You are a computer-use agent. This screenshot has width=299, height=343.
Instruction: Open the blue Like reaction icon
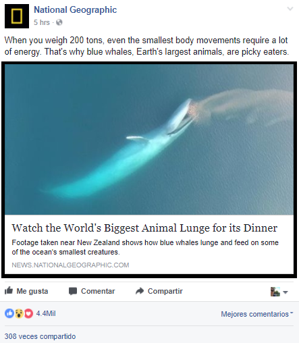(9, 313)
